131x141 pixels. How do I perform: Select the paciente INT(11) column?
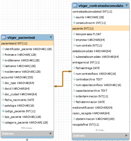101,29
